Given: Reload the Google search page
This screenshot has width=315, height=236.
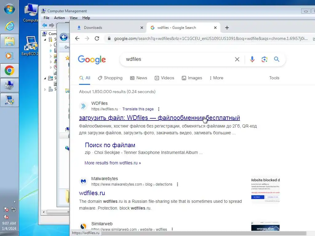Looking at the screenshot, I should point(97,38).
